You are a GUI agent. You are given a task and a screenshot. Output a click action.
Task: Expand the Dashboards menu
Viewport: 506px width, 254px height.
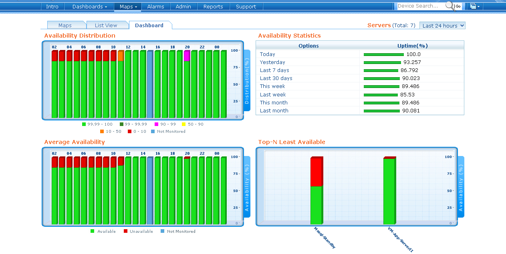point(89,6)
